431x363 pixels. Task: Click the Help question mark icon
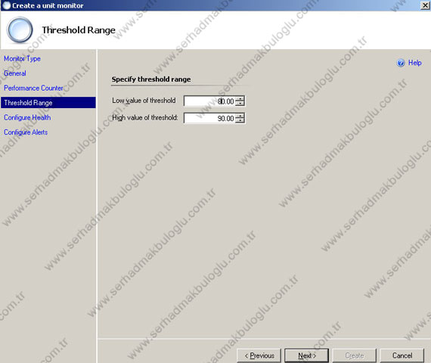tap(401, 63)
